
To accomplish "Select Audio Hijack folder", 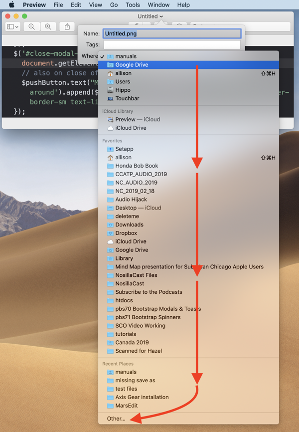I will coord(131,200).
